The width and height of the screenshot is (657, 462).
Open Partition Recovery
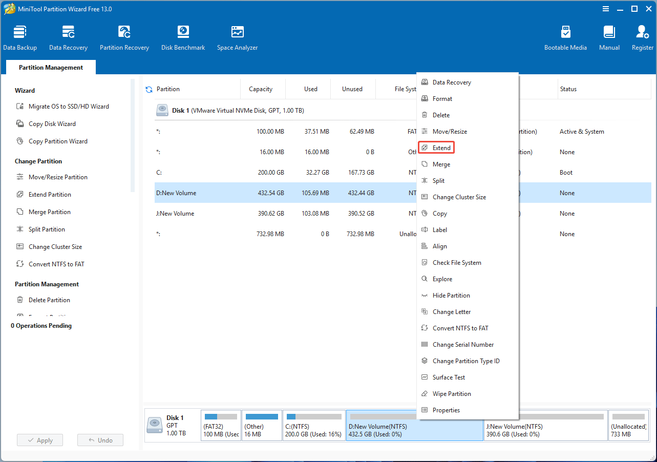pyautogui.click(x=124, y=37)
